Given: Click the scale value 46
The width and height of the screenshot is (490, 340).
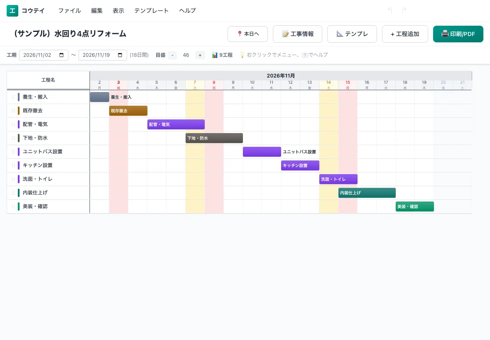Looking at the screenshot, I should pos(186,55).
